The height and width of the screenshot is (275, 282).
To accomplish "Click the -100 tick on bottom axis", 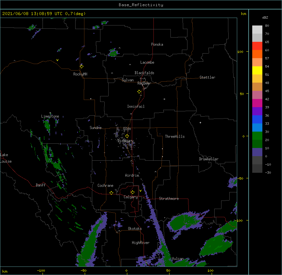I will [41, 270].
